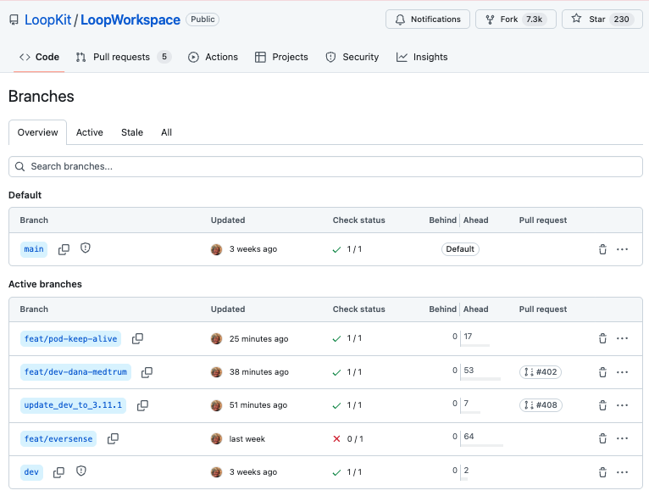Select the Active branches tab
This screenshot has height=496, width=649.
coord(90,132)
